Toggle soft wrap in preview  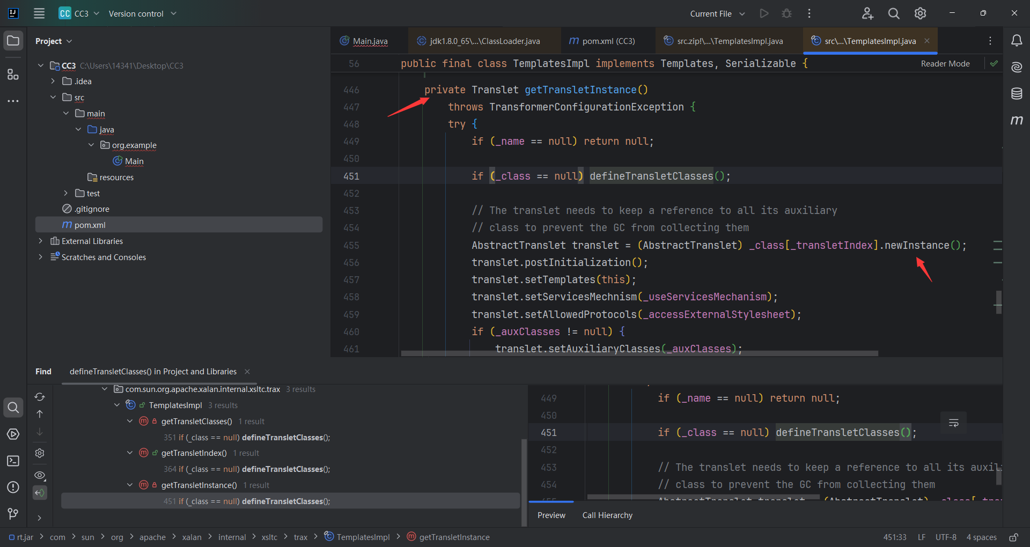pos(954,423)
